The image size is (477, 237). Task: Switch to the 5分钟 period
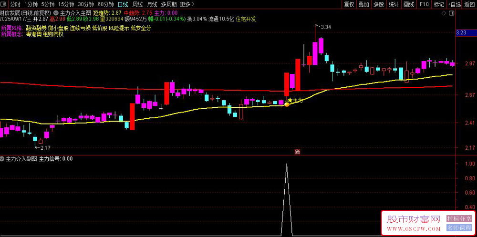48,4
